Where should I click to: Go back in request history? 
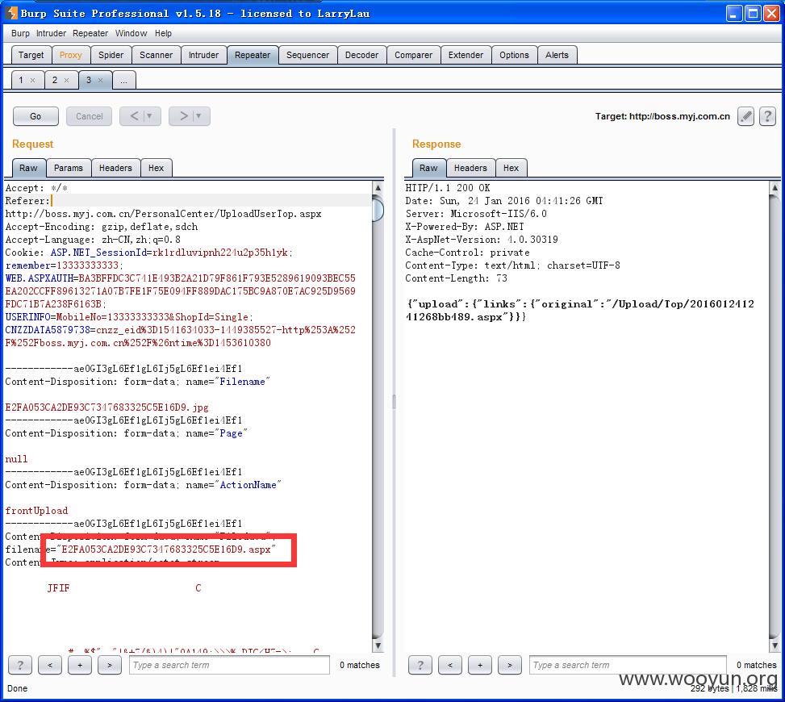134,116
